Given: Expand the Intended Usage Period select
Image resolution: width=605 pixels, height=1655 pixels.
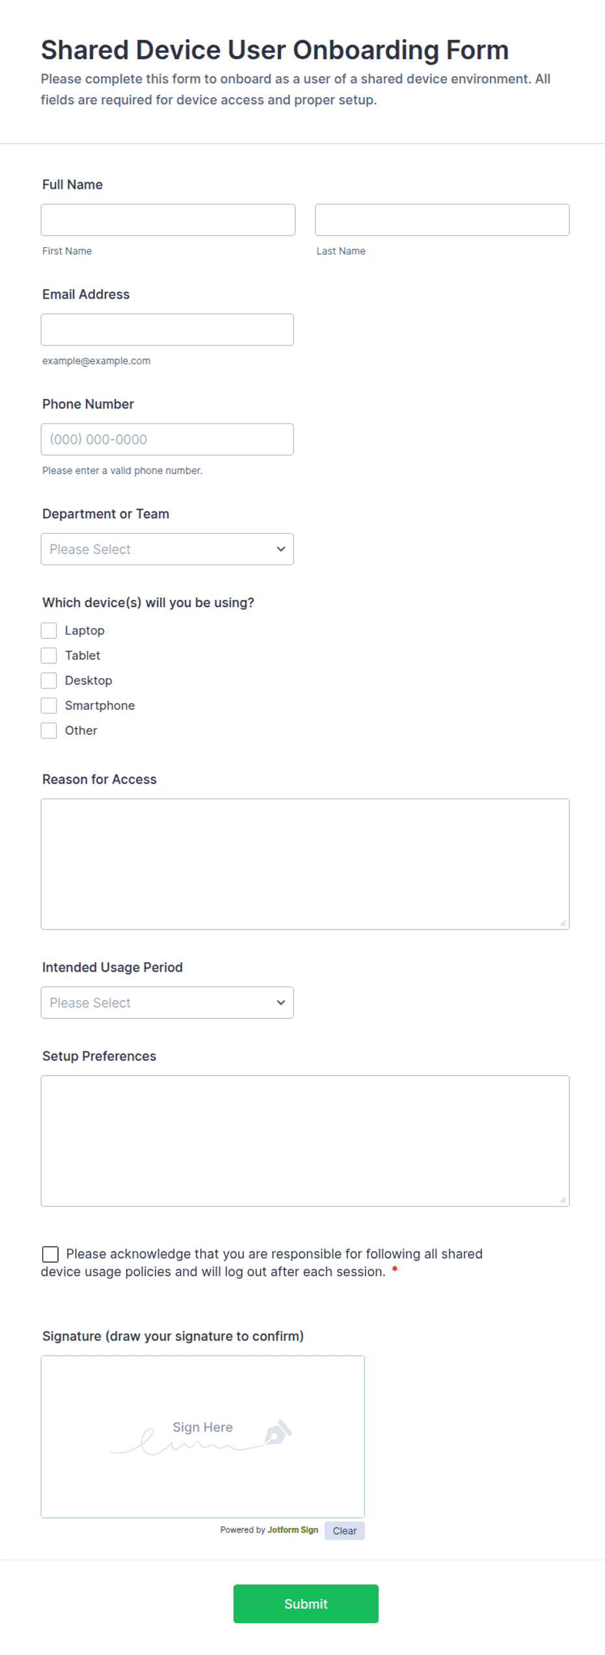Looking at the screenshot, I should pos(167,1003).
